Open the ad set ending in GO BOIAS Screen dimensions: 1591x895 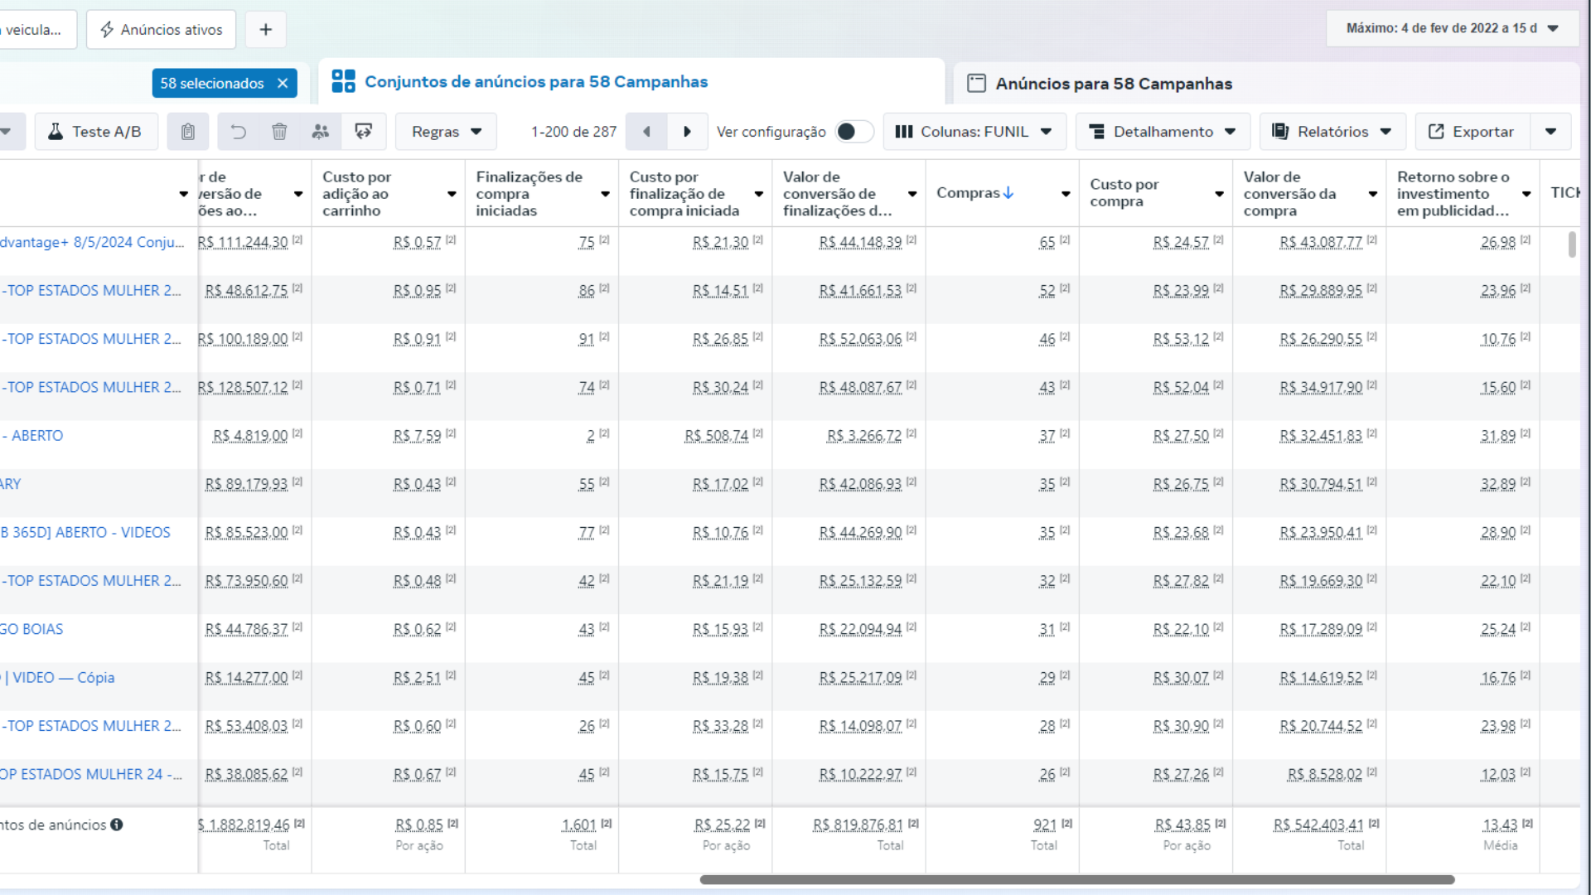(31, 630)
